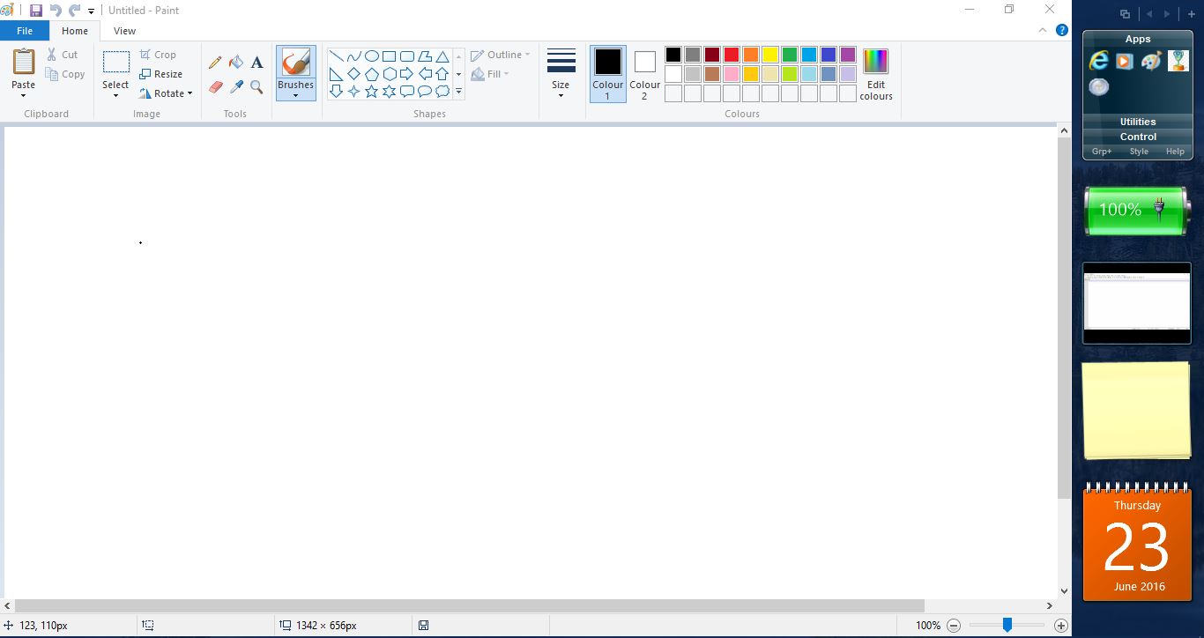Click the Save icon in quick access toolbar
Viewport: 1204px width, 638px height.
point(35,10)
